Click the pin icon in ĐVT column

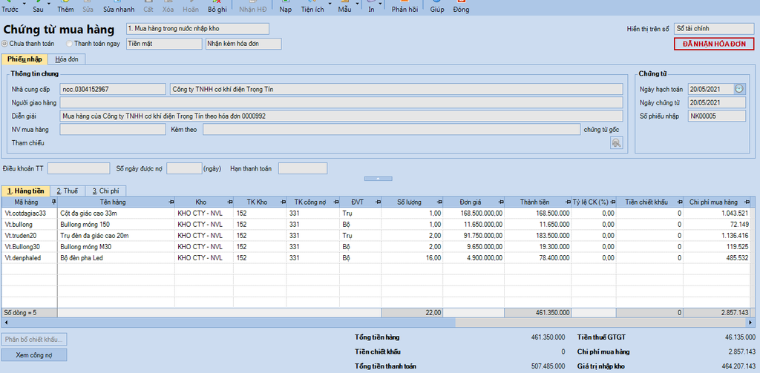(x=378, y=202)
